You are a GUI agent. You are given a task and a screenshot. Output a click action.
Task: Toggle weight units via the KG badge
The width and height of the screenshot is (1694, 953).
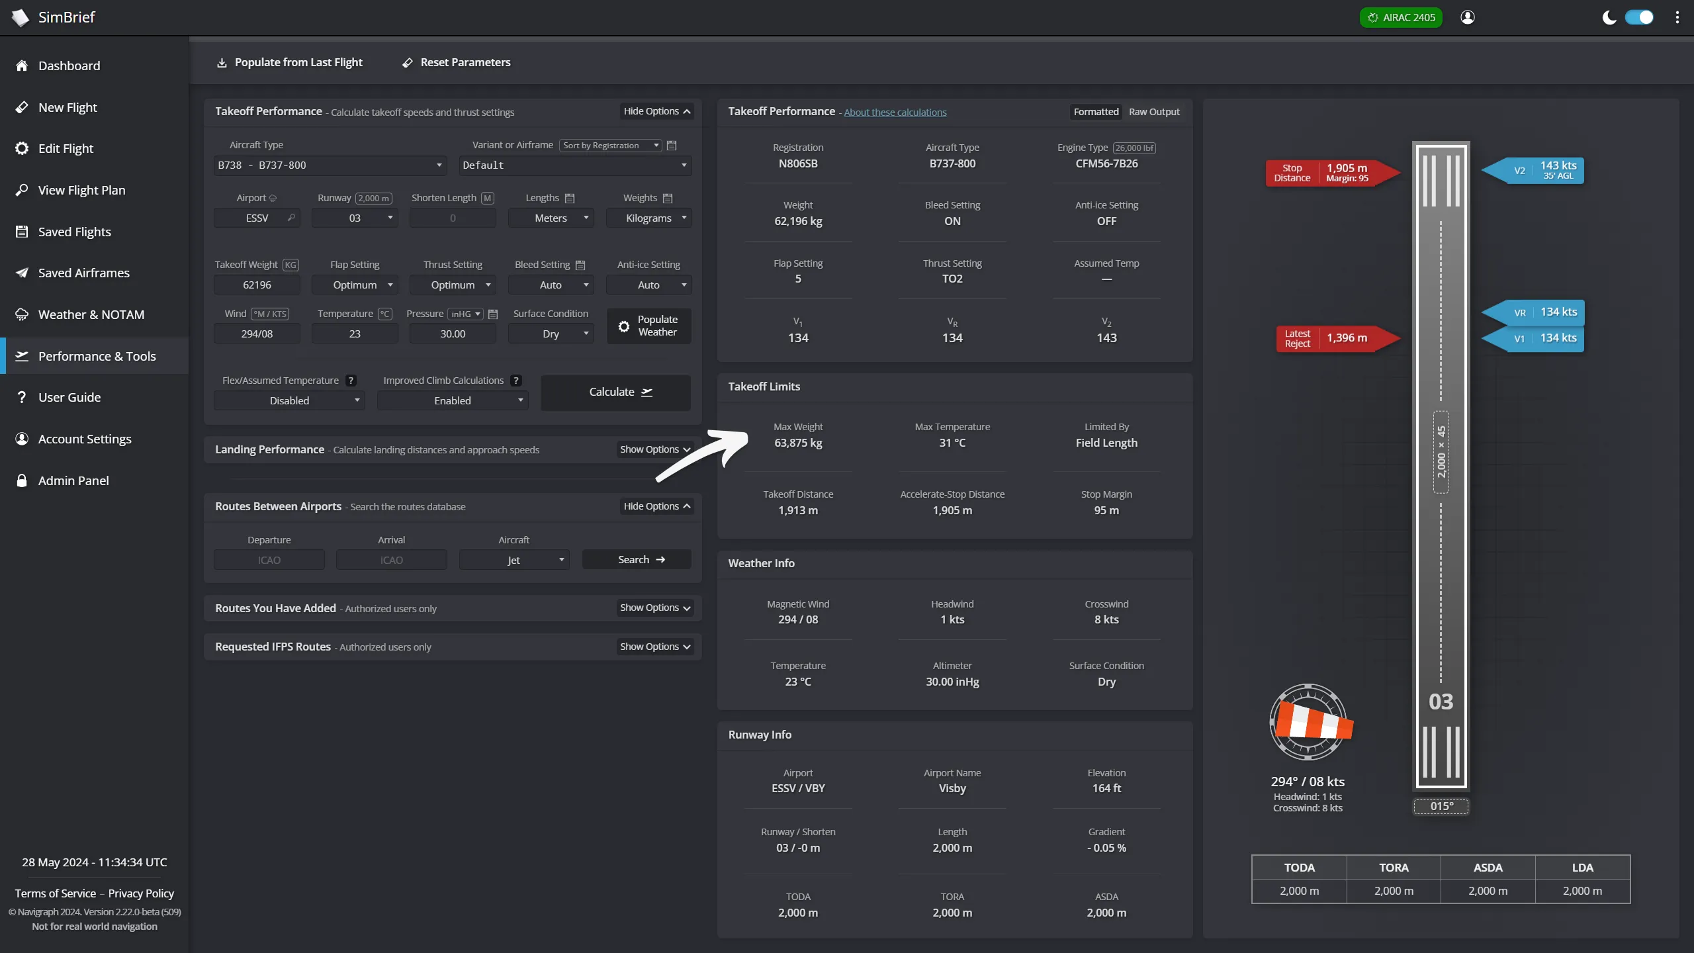click(290, 265)
